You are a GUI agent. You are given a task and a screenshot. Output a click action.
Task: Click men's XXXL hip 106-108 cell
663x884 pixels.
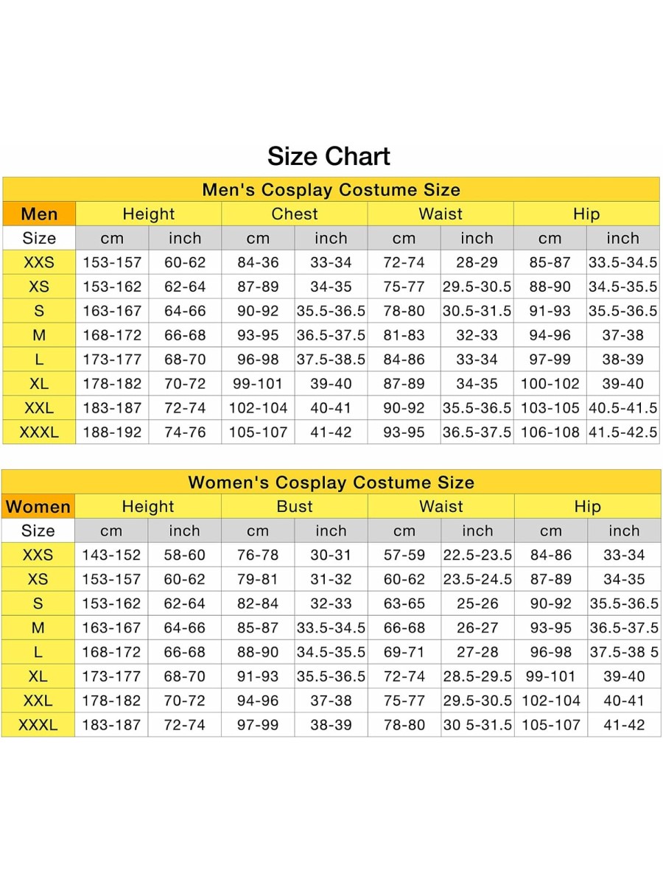(x=550, y=432)
